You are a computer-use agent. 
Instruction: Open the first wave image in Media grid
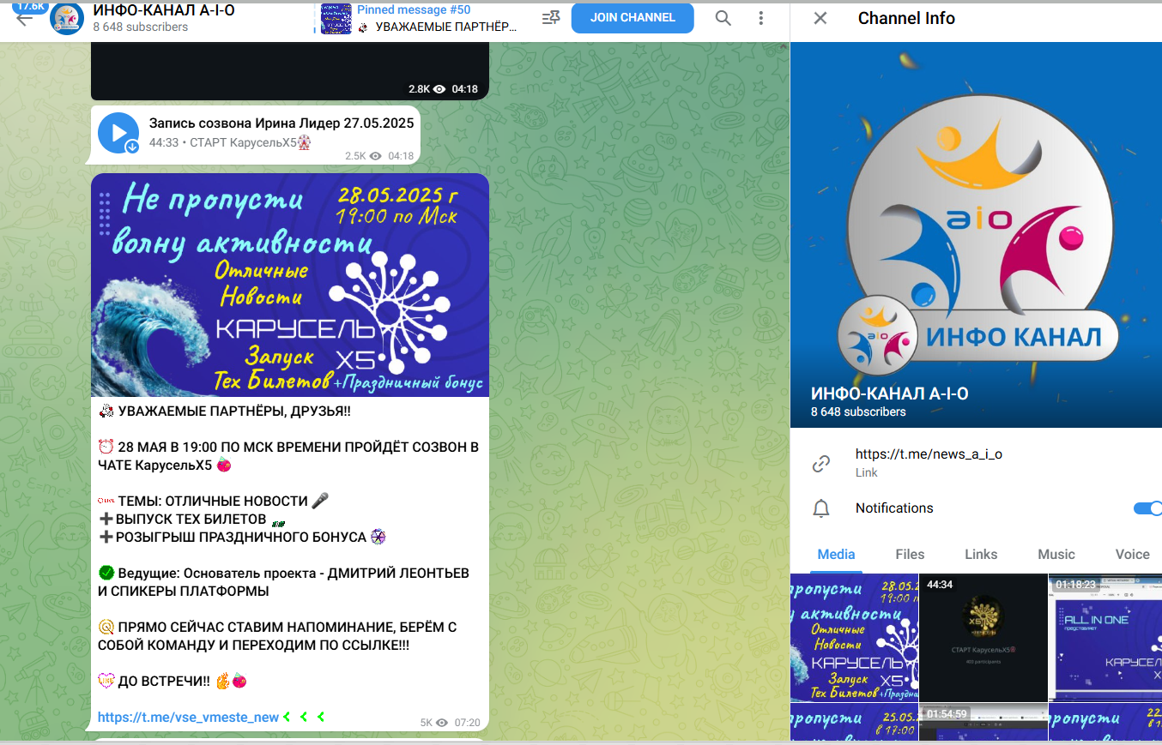[x=854, y=638]
